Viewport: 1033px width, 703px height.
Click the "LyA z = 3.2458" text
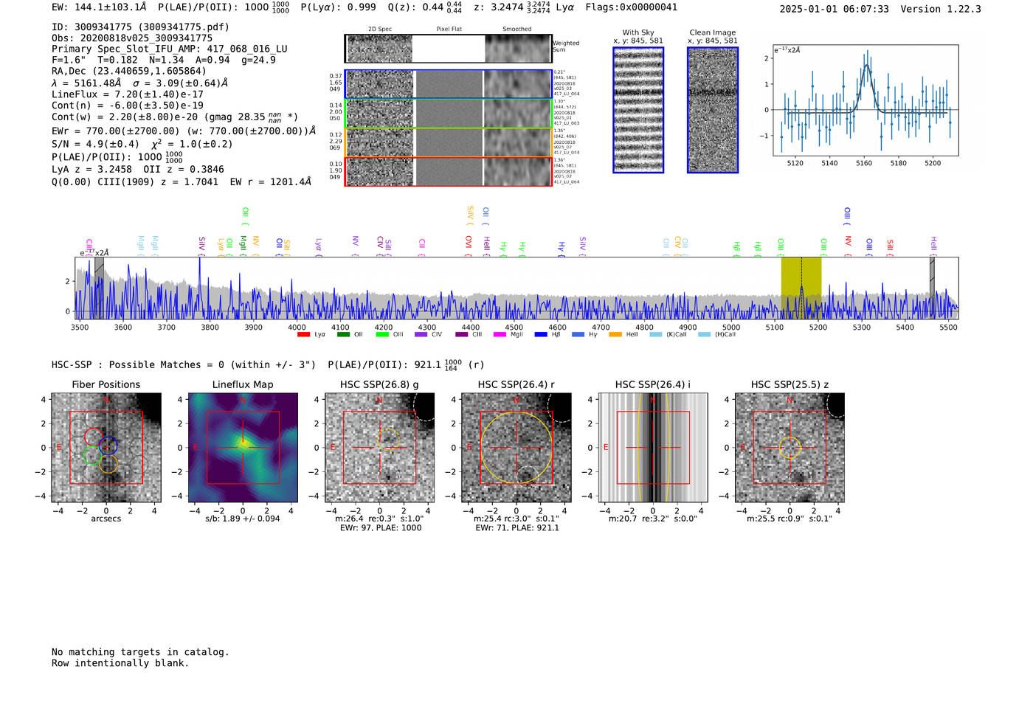point(92,170)
